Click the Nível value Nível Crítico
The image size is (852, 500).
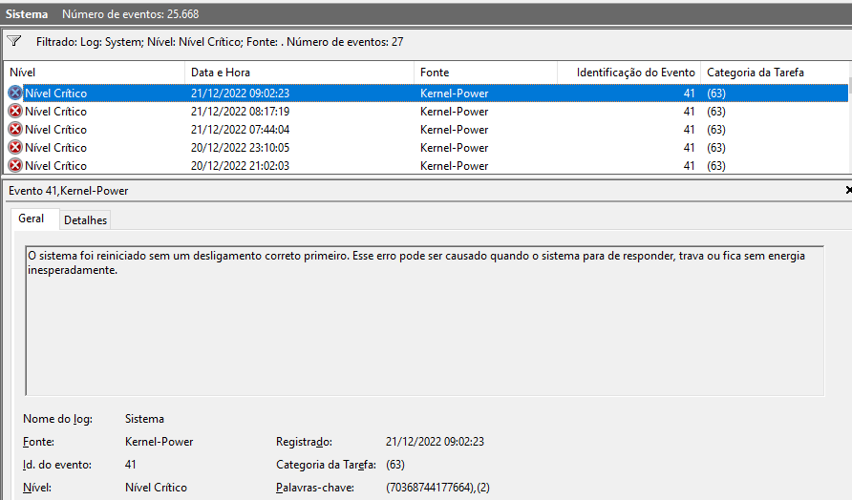tap(156, 488)
